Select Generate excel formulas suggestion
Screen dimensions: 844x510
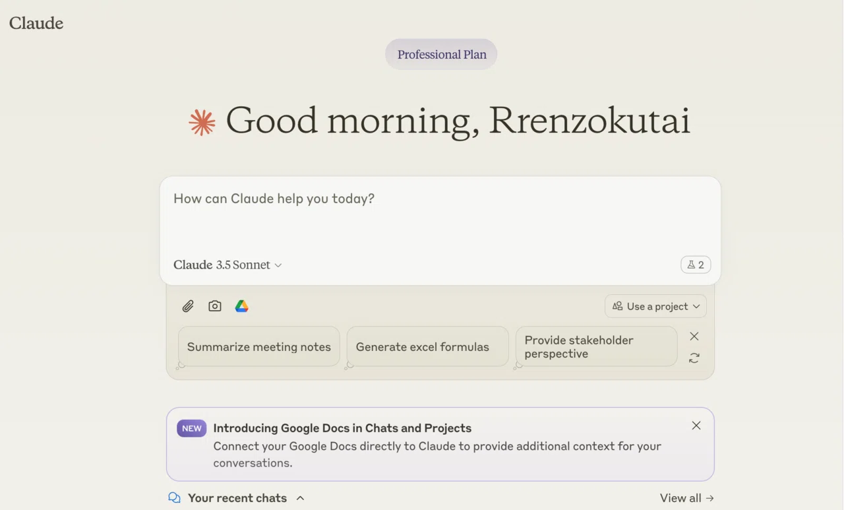point(428,346)
